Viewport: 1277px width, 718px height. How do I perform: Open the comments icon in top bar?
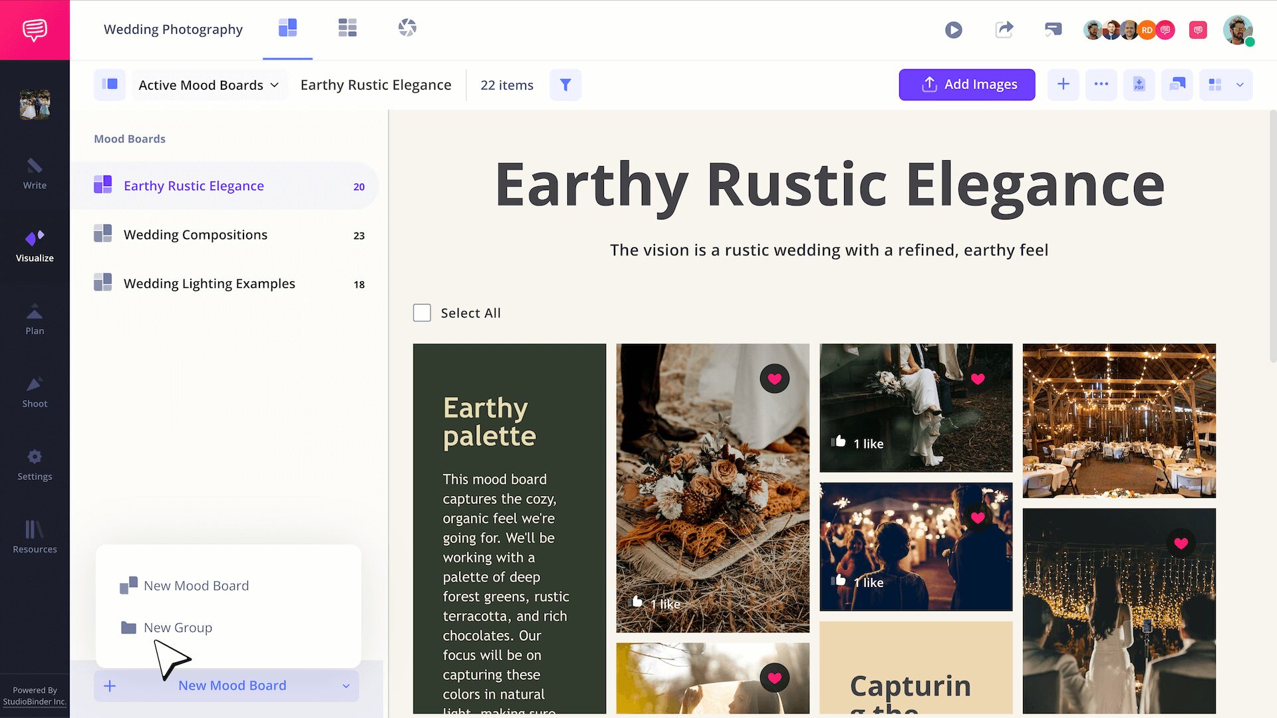coord(1053,30)
